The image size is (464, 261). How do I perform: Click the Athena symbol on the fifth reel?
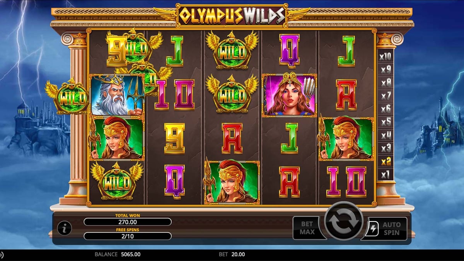point(346,138)
